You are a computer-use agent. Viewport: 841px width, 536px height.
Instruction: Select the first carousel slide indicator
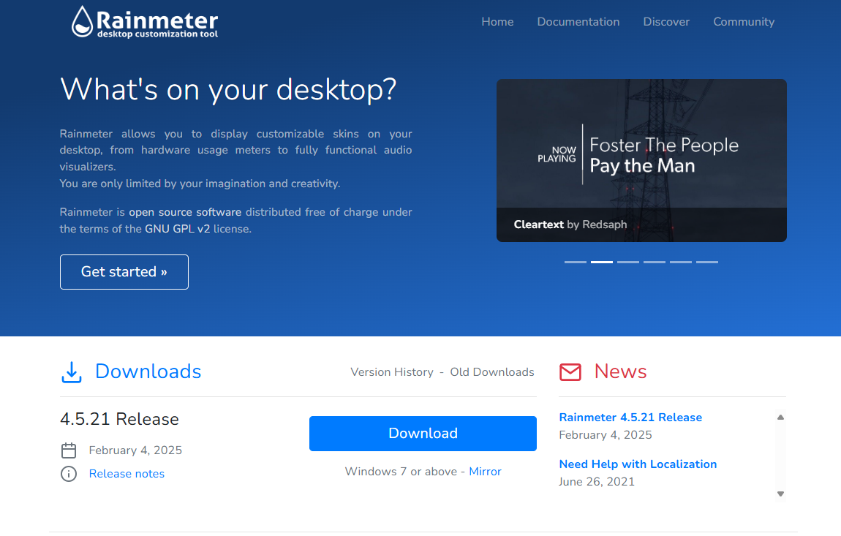pos(576,262)
